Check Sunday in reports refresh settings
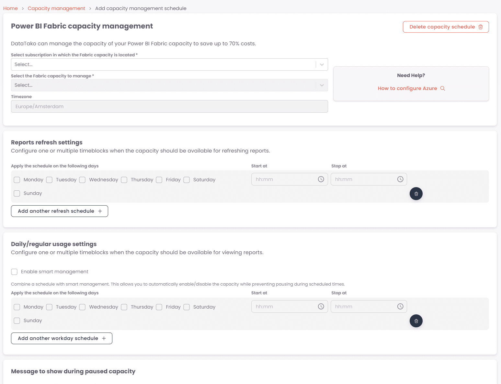Image resolution: width=501 pixels, height=384 pixels. click(17, 193)
